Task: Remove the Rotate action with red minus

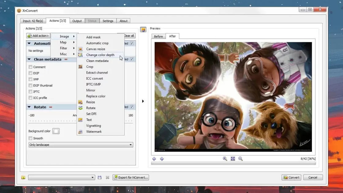Action: point(51,107)
